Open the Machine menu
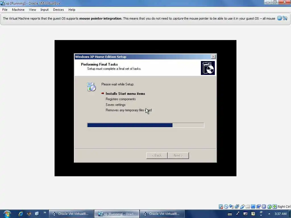 (x=18, y=10)
